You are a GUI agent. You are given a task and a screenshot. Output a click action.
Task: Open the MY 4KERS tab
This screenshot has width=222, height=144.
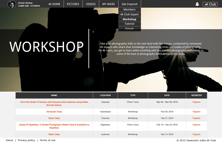pos(108,4)
